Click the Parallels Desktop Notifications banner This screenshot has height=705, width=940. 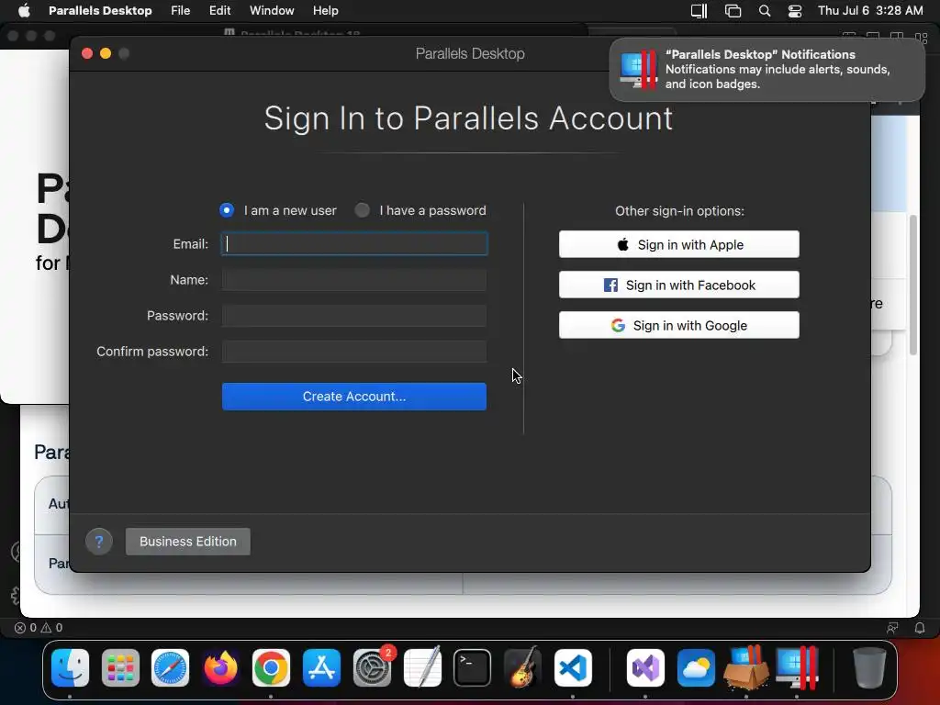[767, 70]
